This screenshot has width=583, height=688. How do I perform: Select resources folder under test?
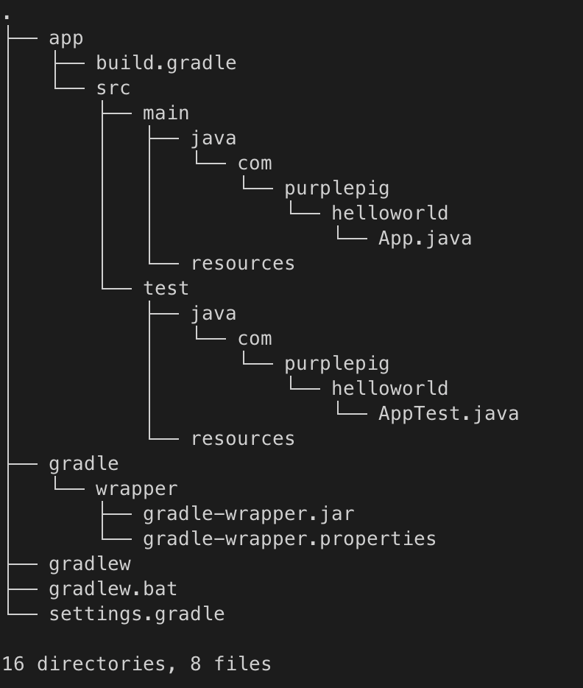click(x=243, y=439)
